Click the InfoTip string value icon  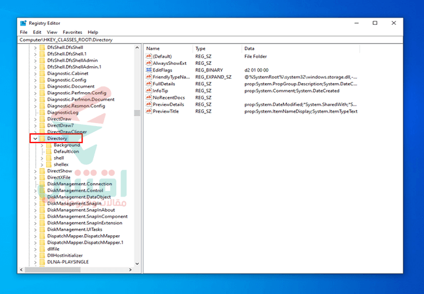[x=149, y=90]
